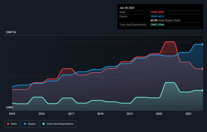Select the 2017 x-axis label
207x132 pixels.
[71, 114]
